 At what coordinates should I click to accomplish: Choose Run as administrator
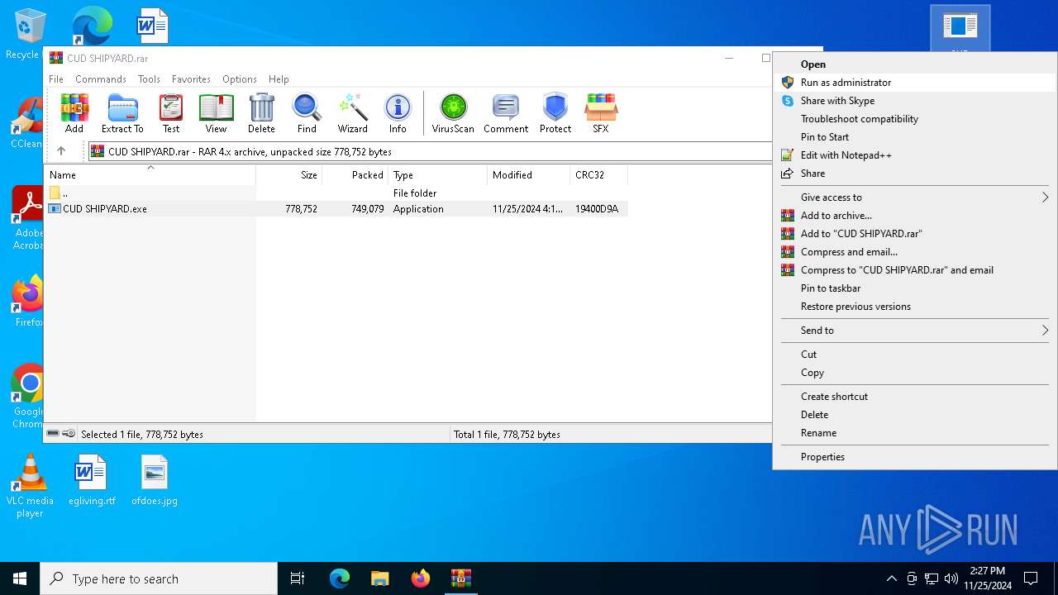[x=915, y=82]
